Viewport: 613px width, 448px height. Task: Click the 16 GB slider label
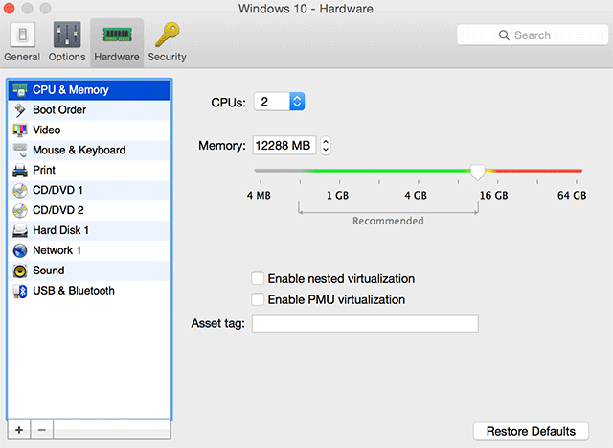494,195
